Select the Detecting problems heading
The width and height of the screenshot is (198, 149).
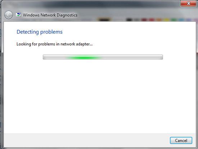click(40, 32)
